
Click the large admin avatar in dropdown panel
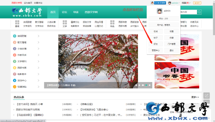pyautogui.click(x=159, y=11)
